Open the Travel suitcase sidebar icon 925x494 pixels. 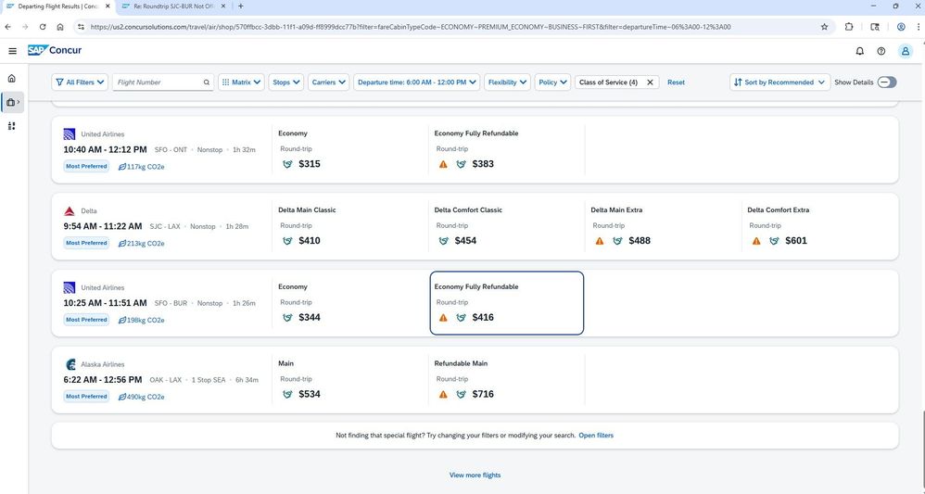[12, 102]
